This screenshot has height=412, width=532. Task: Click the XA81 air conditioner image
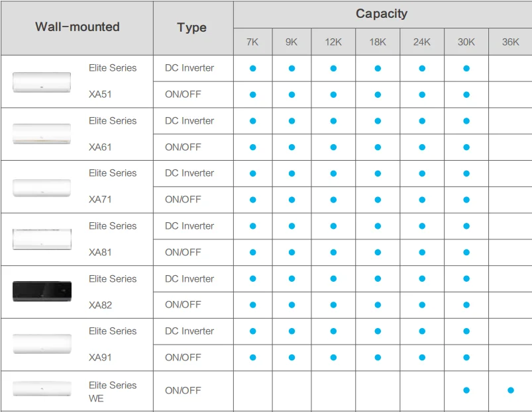42,239
